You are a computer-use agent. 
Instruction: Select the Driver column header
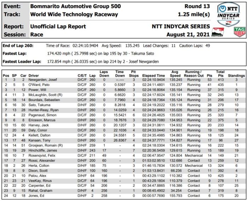[x=34, y=76]
